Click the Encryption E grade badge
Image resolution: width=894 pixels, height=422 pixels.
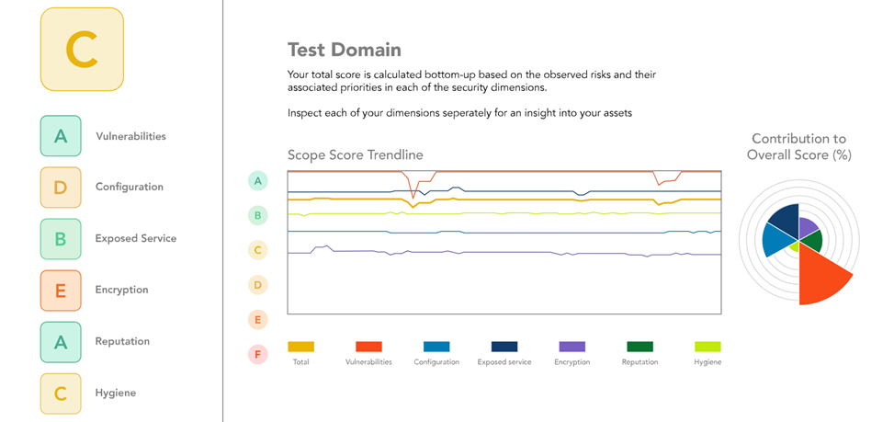click(61, 291)
